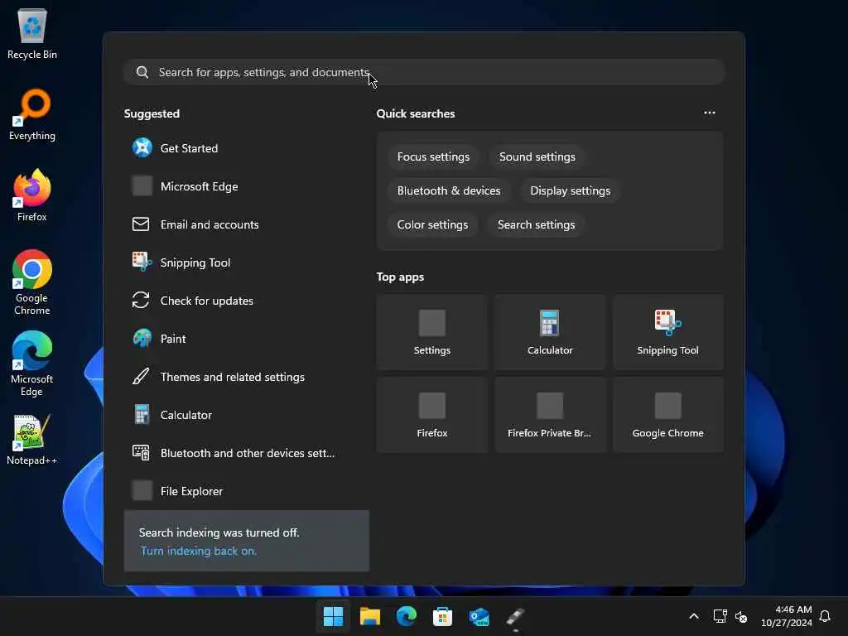848x636 pixels.
Task: Select the Google Chrome desktop shortcut
Action: click(32, 283)
